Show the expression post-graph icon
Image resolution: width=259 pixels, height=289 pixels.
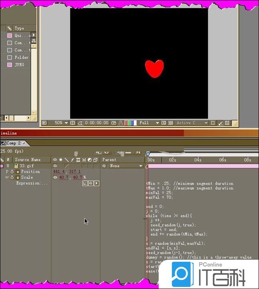85,184
